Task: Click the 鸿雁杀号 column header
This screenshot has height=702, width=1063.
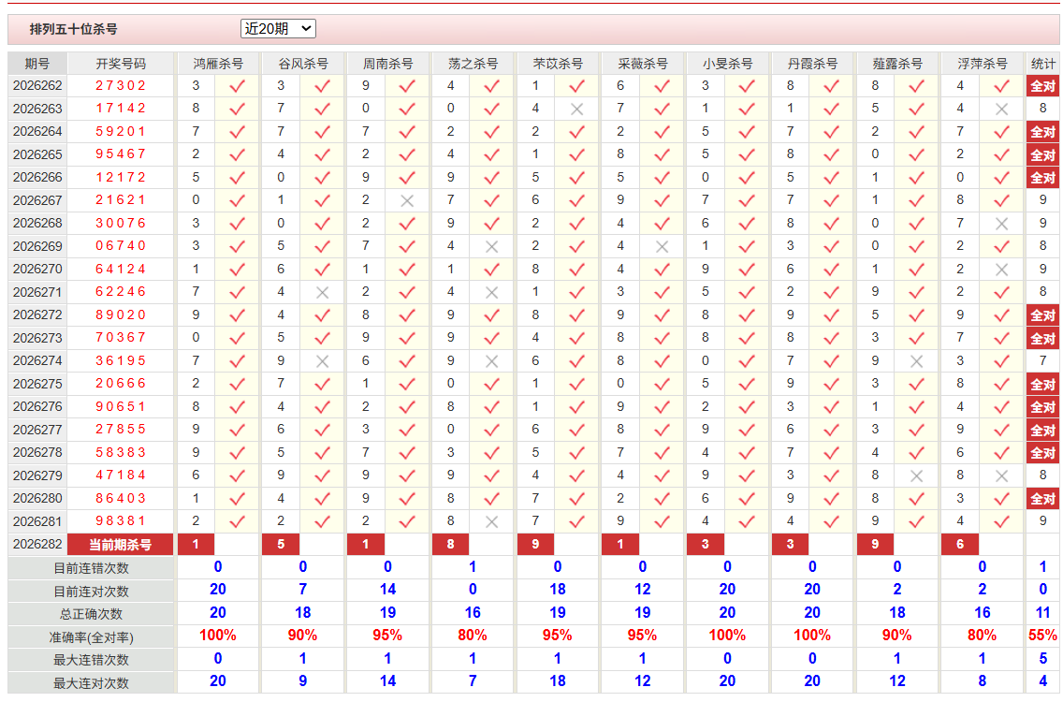Action: [218, 64]
